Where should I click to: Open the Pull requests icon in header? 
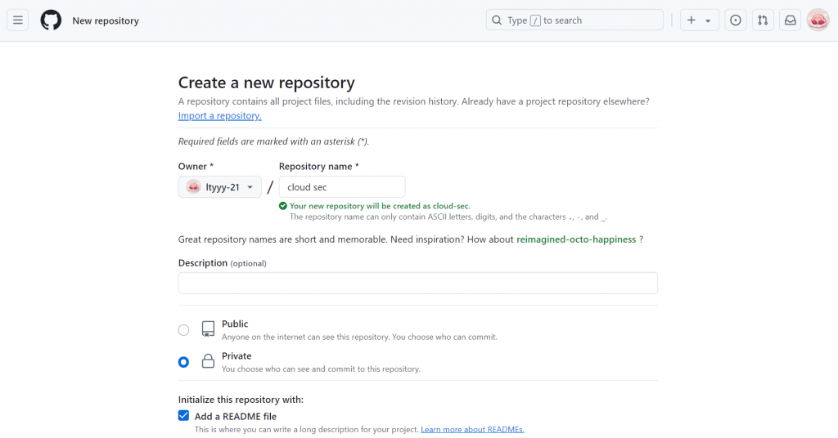pos(763,20)
